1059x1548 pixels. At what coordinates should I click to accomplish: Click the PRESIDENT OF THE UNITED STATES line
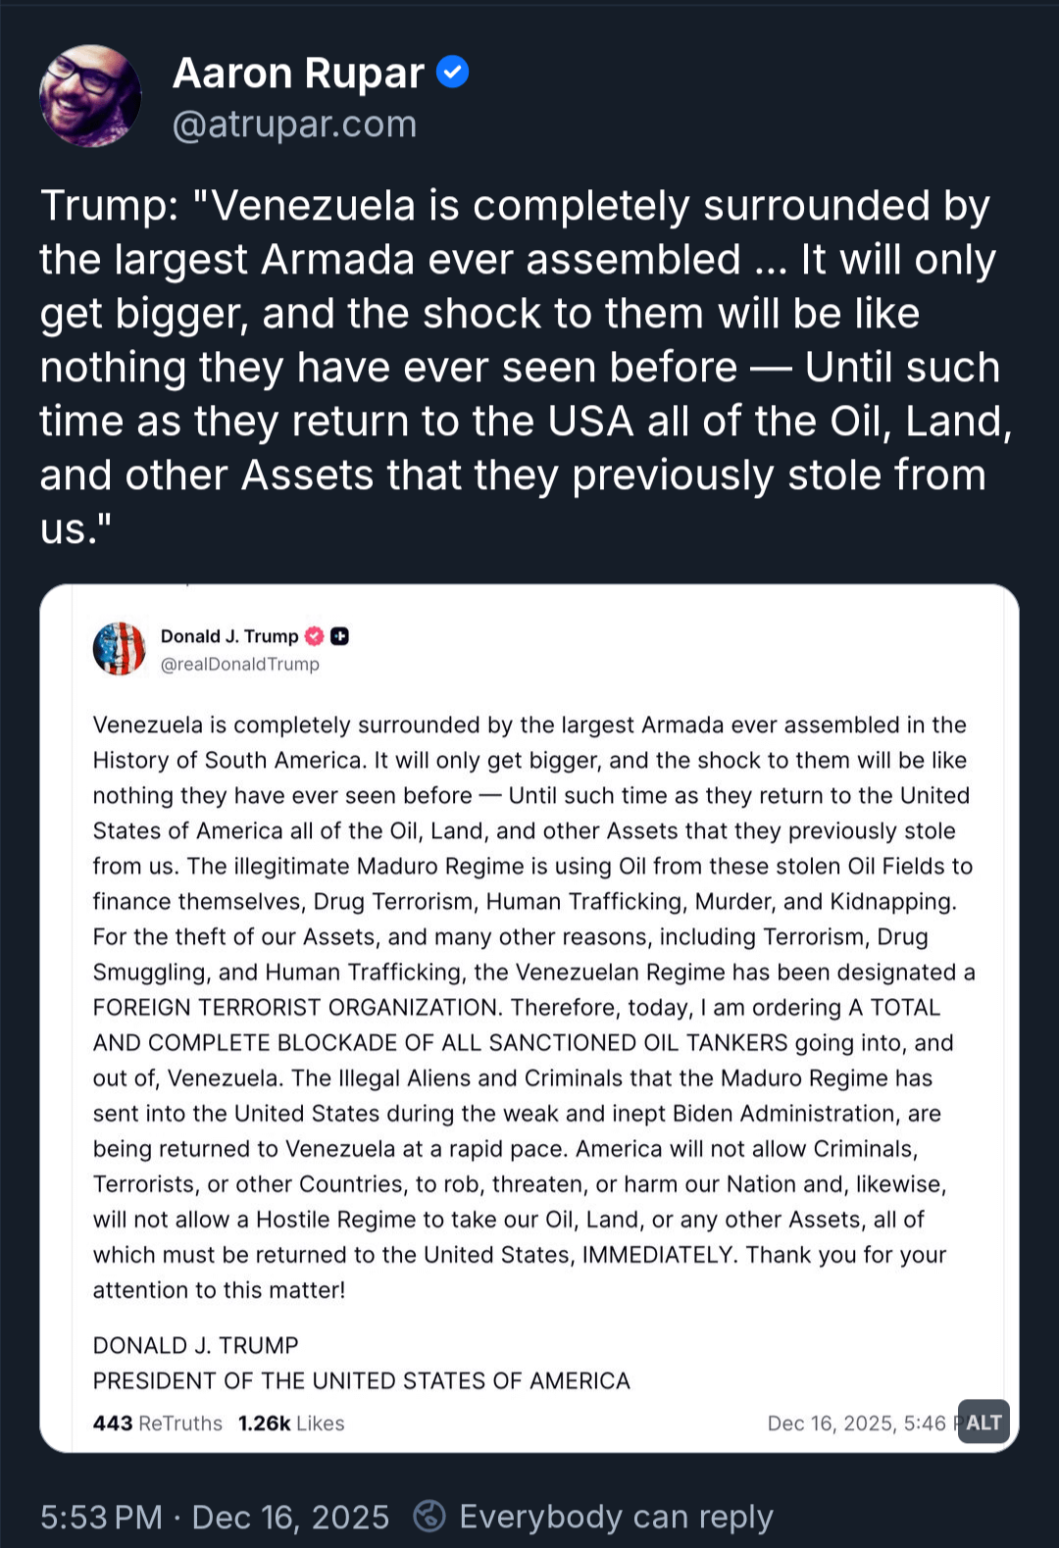(x=361, y=1380)
